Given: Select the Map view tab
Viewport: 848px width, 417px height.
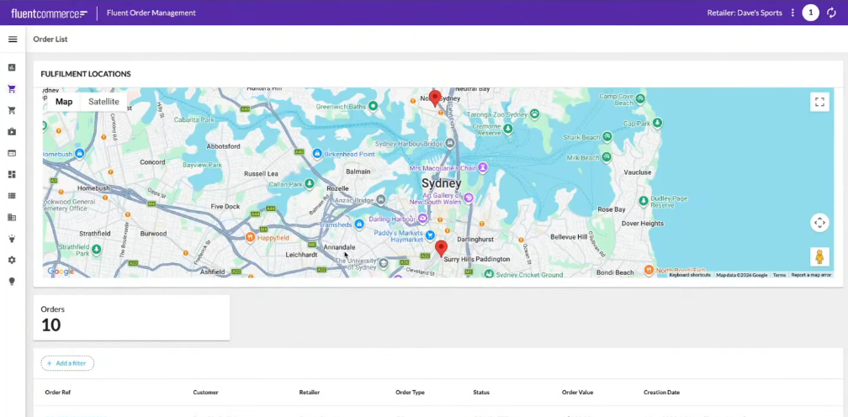Looking at the screenshot, I should (x=64, y=102).
